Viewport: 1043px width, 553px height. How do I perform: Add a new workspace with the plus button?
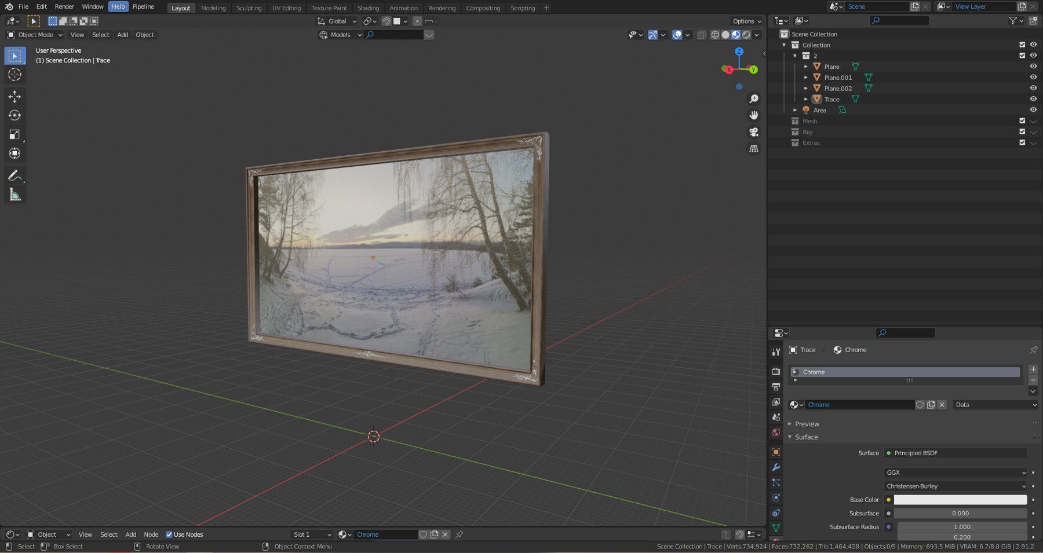(546, 8)
